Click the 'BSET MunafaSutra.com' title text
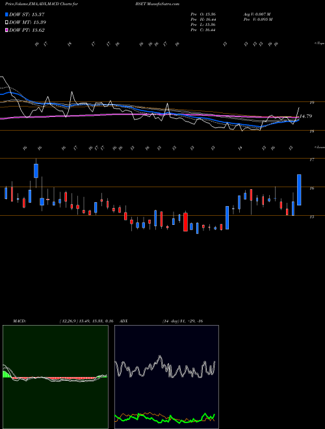Image resolution: width=325 pixels, height=429 pixels. [157, 4]
